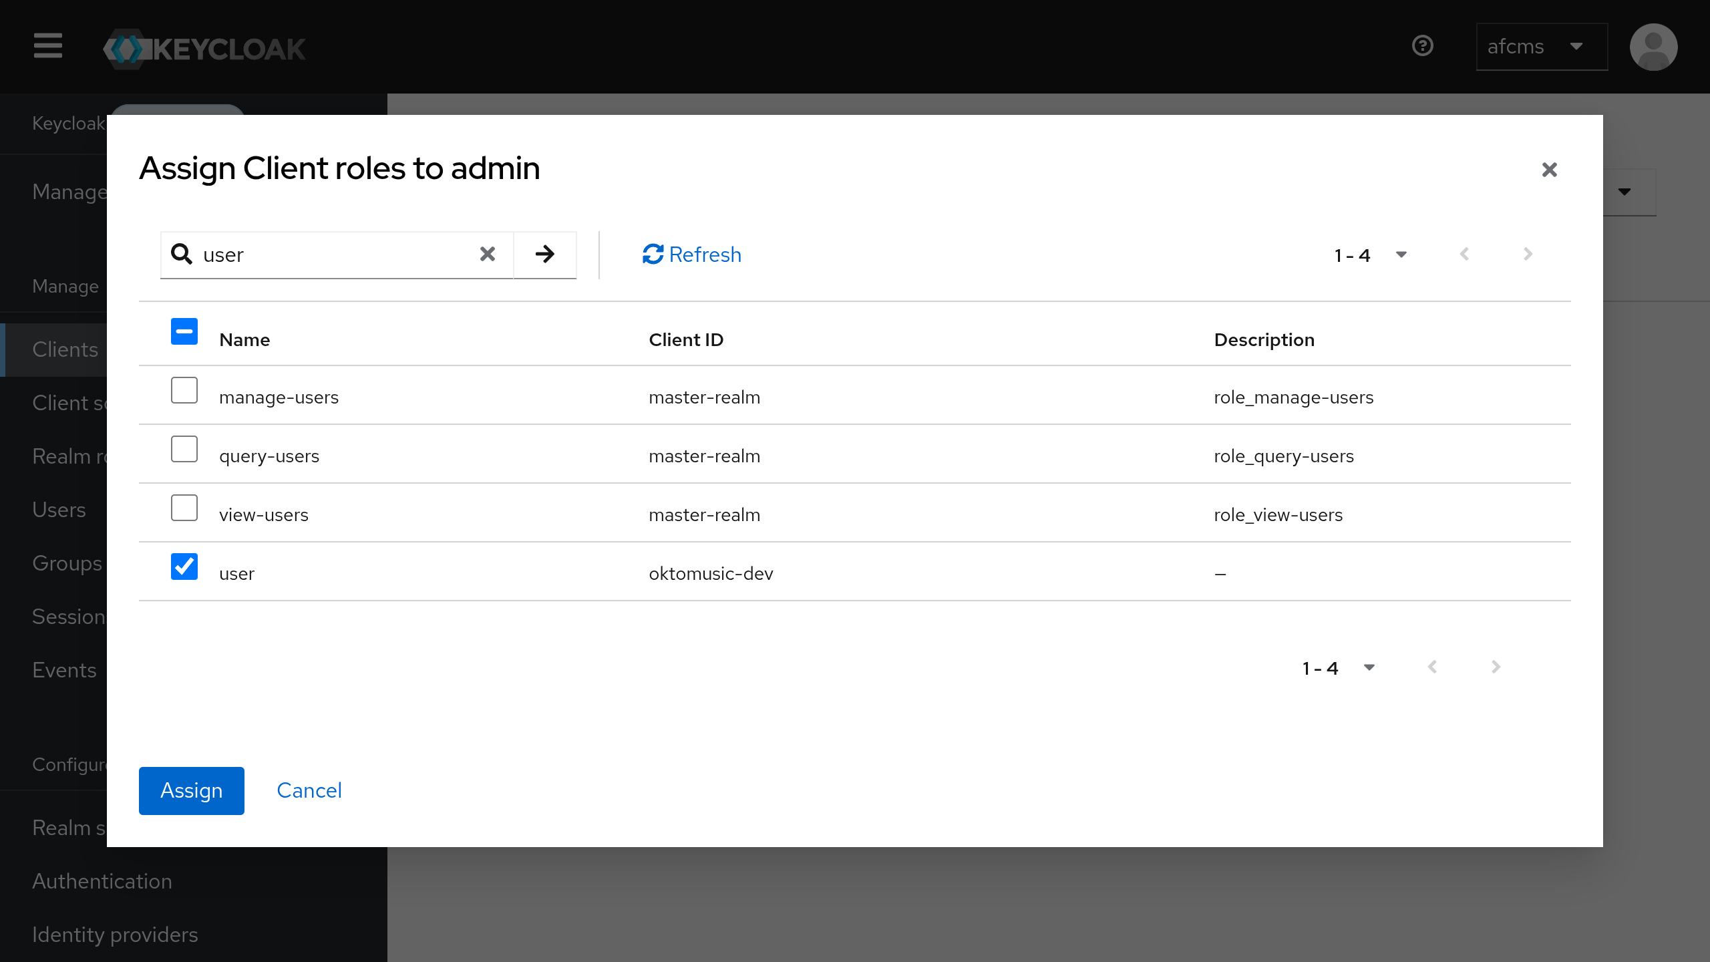Submit the search with the arrow icon
The width and height of the screenshot is (1710, 962).
pyautogui.click(x=544, y=254)
